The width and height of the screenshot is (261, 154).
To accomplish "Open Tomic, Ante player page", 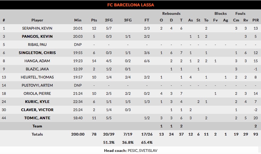I will 37,118.
